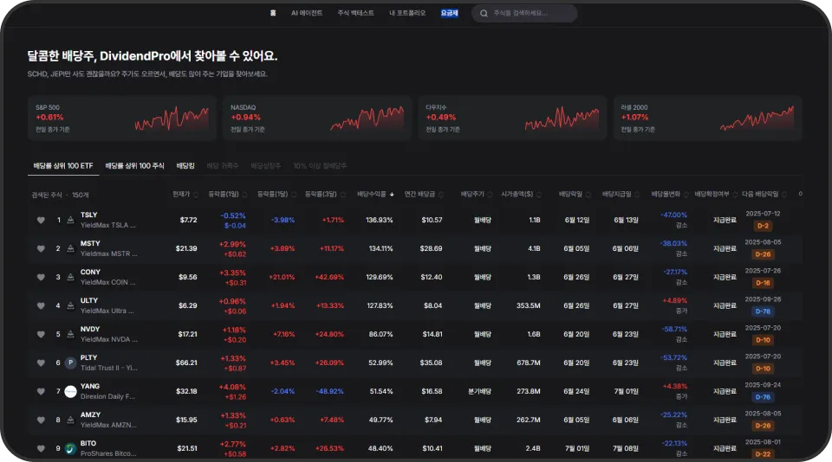Click the YANG white circle logo
This screenshot has height=462, width=832.
70,392
